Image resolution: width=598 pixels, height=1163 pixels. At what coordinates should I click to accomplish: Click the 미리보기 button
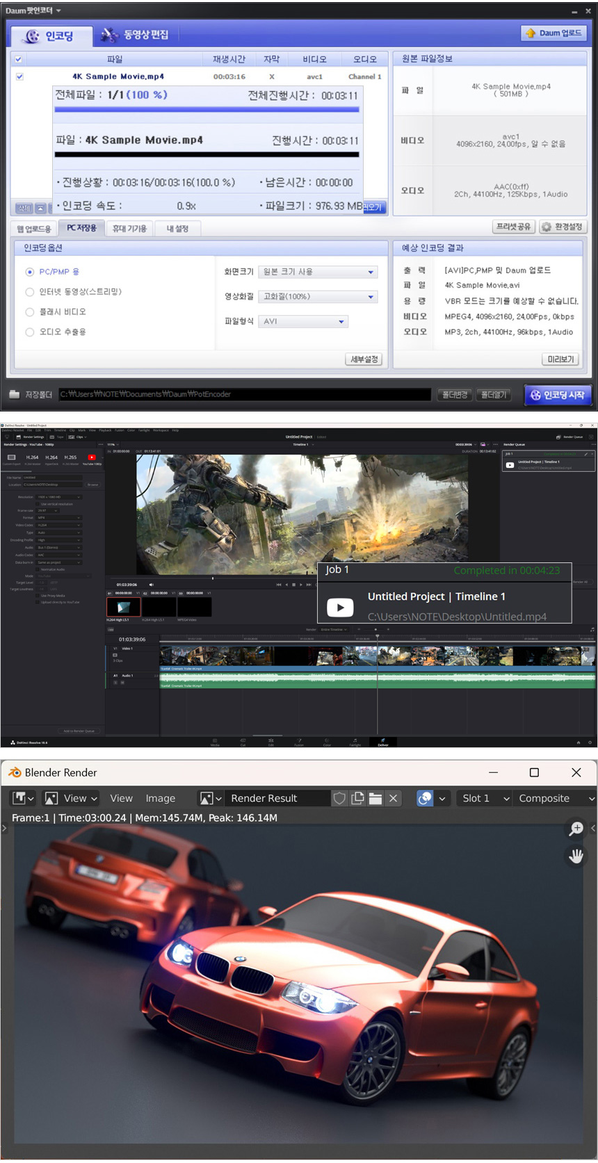coord(560,359)
